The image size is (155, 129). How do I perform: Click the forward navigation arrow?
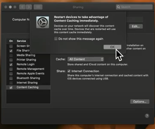(29, 7)
